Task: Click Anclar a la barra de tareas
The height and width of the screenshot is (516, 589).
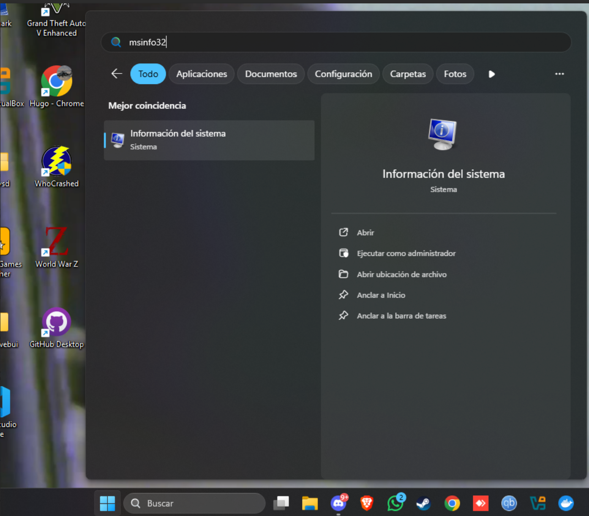Action: click(x=401, y=316)
